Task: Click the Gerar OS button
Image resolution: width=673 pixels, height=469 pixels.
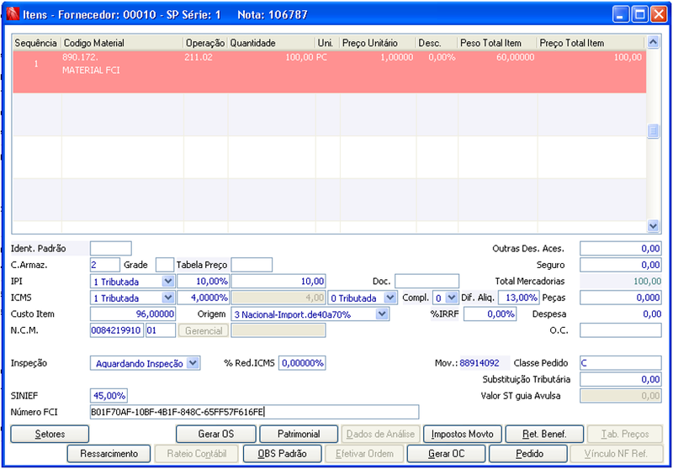Action: click(x=216, y=434)
